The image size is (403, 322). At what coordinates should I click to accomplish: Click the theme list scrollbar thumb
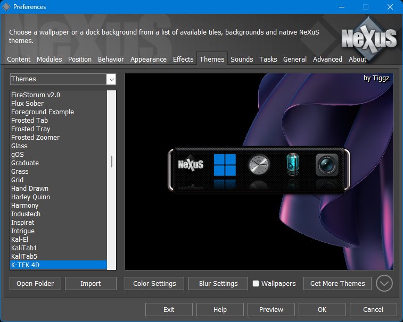[x=112, y=162]
